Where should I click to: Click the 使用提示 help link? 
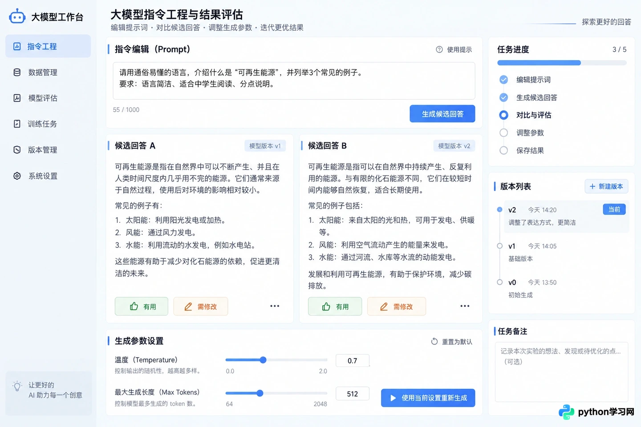click(x=454, y=49)
